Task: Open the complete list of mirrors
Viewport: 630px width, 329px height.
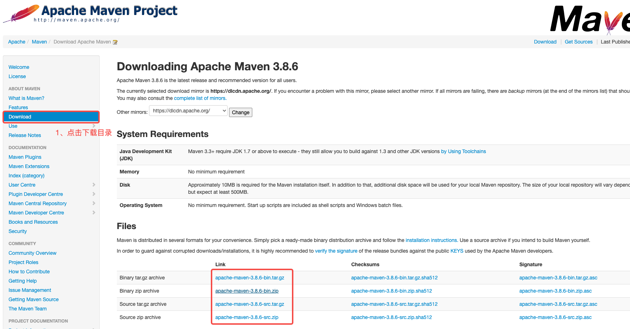Action: tap(200, 98)
